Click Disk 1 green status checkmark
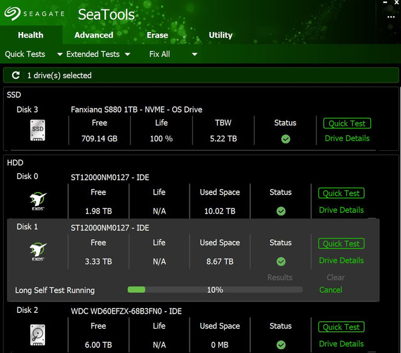Image resolution: width=401 pixels, height=353 pixels. pyautogui.click(x=281, y=261)
